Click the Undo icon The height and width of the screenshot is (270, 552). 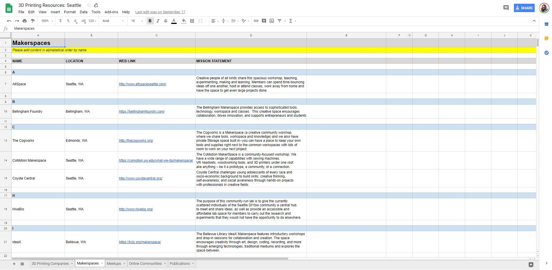coord(9,21)
